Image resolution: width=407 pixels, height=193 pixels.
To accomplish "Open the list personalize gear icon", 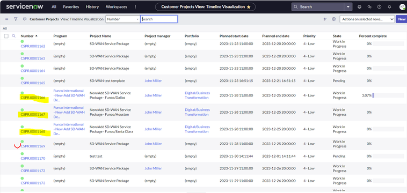I will tap(334, 19).
